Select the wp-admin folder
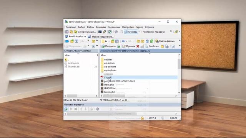Screen dimensions: 246x138 [x=109, y=63]
